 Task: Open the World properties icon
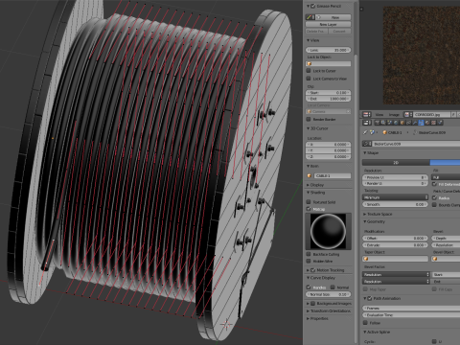click(x=396, y=123)
